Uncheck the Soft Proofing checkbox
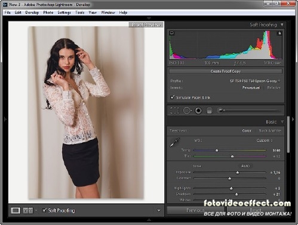Image resolution: width=298 pixels, height=225 pixels. point(44,210)
